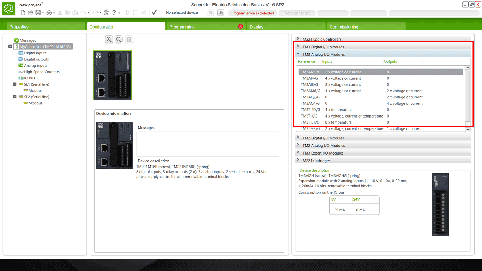Create a new project file
The width and height of the screenshot is (482, 271).
(23, 13)
